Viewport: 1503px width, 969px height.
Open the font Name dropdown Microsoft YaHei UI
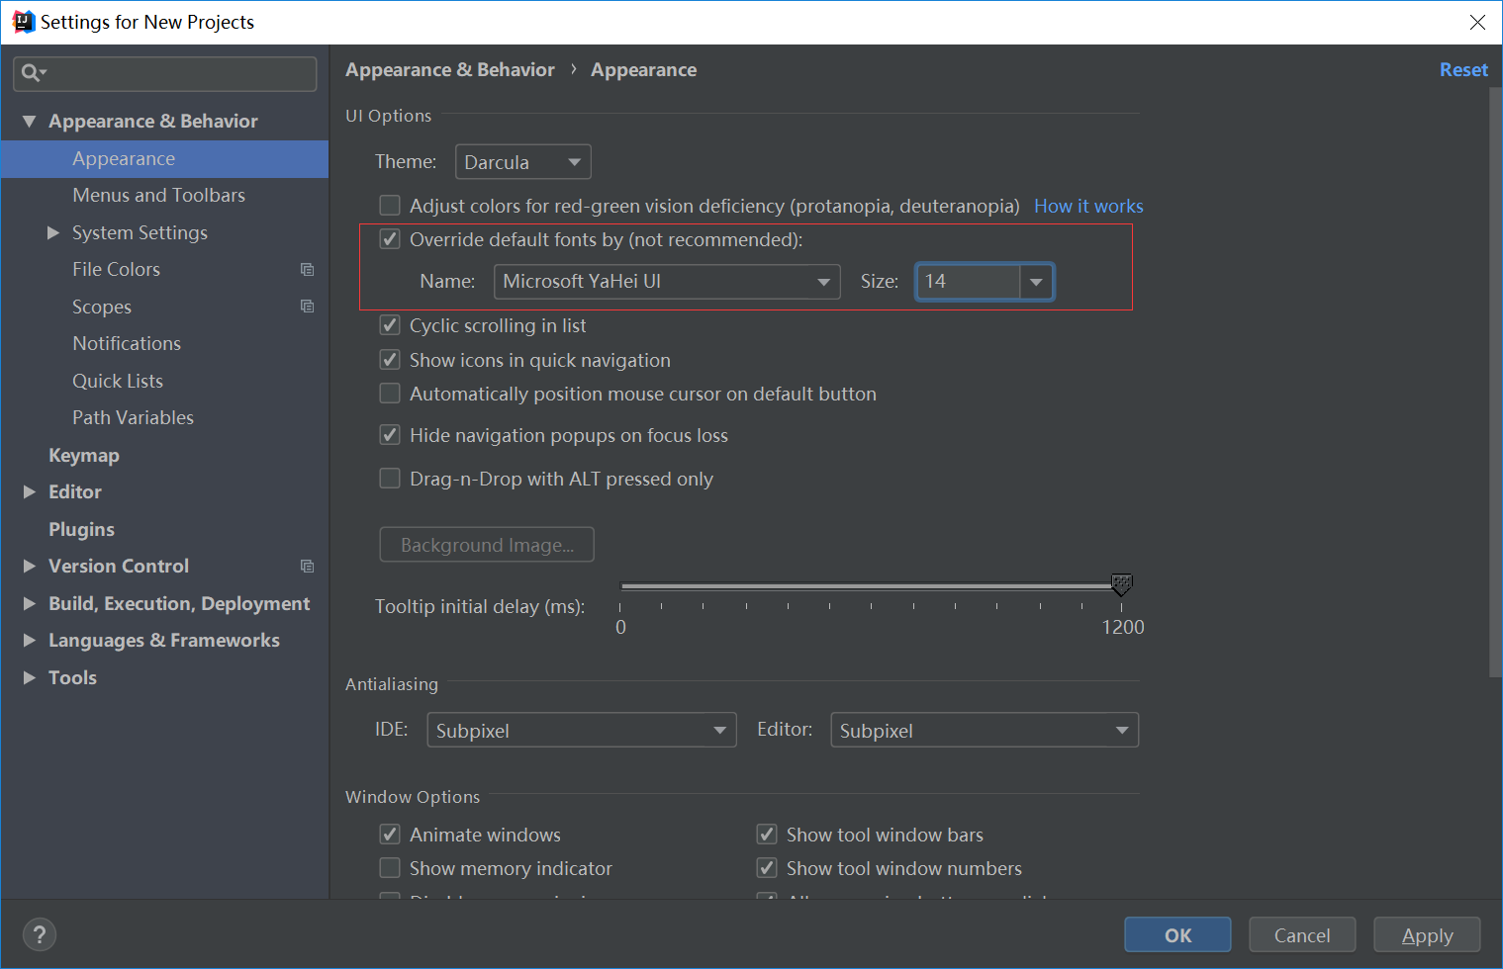(x=667, y=282)
